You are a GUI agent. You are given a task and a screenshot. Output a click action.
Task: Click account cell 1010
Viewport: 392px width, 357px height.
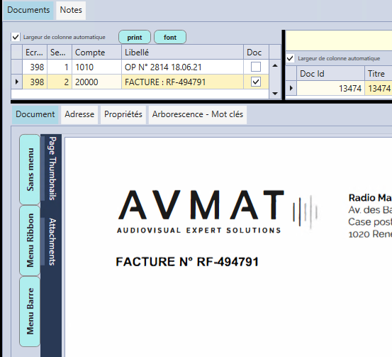(96, 67)
